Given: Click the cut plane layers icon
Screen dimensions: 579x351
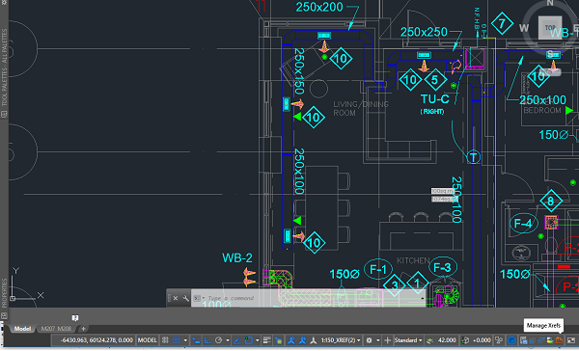Looking at the screenshot, I should pos(429,340).
